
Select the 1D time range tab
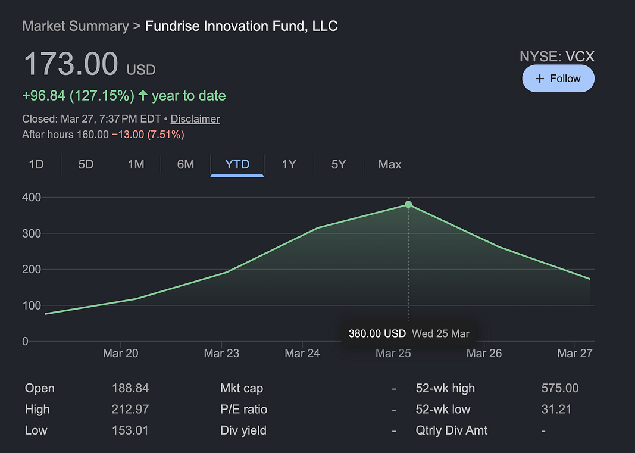[36, 164]
